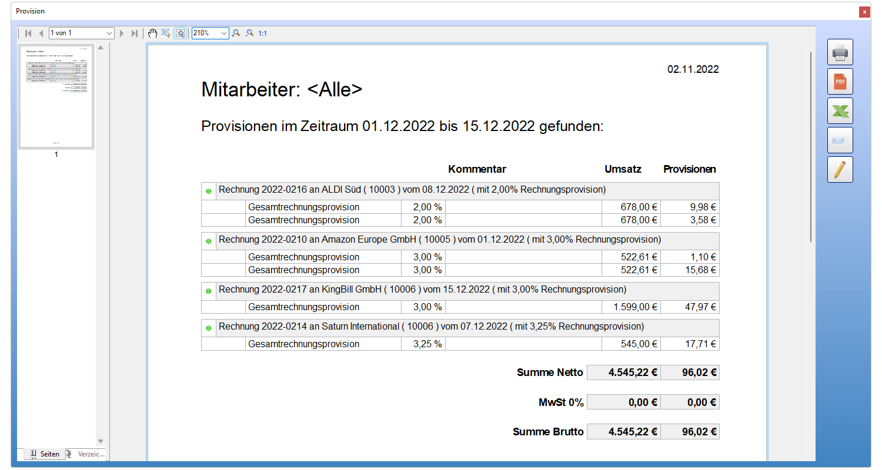
Task: Close the Provision window
Action: [x=864, y=12]
